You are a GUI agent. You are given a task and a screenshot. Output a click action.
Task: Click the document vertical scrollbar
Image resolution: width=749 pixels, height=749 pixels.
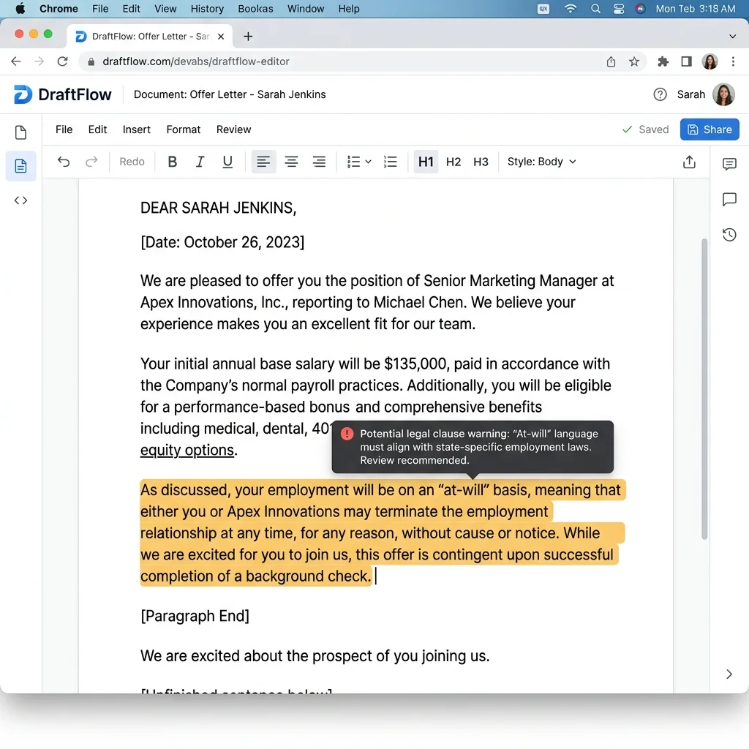[704, 389]
